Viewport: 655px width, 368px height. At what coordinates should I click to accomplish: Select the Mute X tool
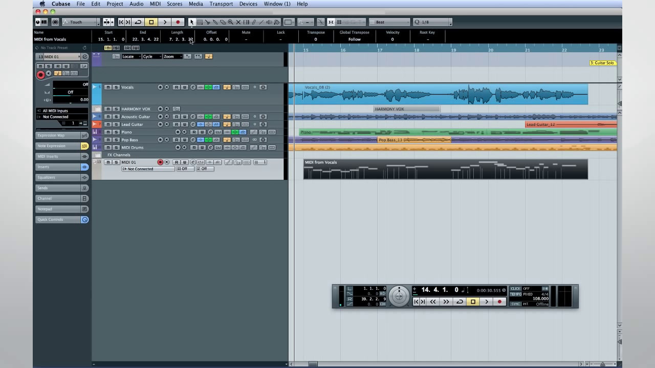pyautogui.click(x=238, y=22)
